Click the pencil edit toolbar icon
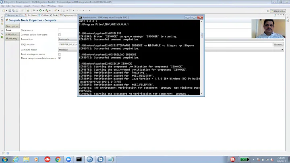The height and width of the screenshot is (163, 290). pyautogui.click(x=56, y=10)
